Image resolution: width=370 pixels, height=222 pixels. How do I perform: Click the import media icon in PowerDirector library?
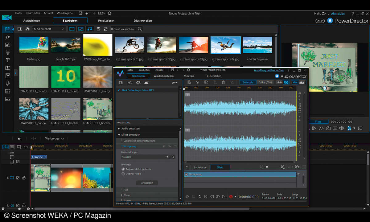click(20, 29)
